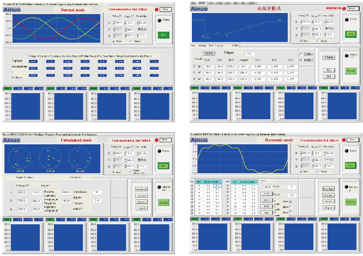Click the V angle field in Normal mode window
This screenshot has width=363, height=256.
(x=130, y=29)
